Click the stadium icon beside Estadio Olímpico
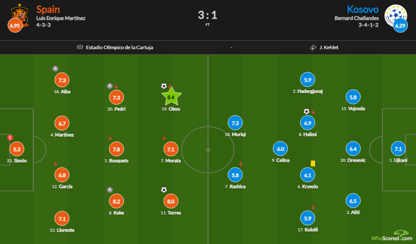Screen dimensions: 416x244 tap(80, 47)
